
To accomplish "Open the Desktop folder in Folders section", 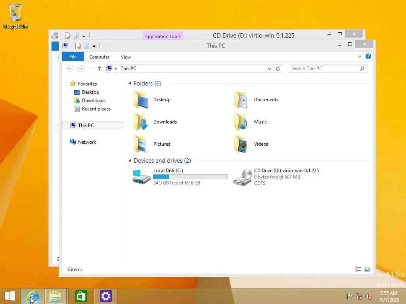I will (141, 100).
